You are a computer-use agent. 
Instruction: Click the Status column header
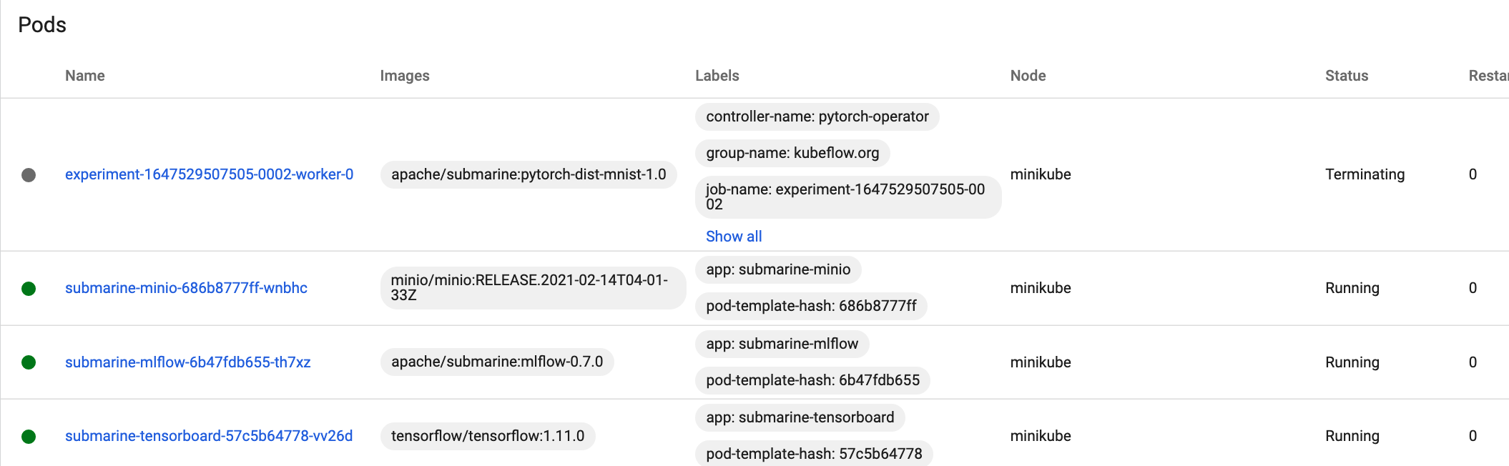[x=1347, y=76]
